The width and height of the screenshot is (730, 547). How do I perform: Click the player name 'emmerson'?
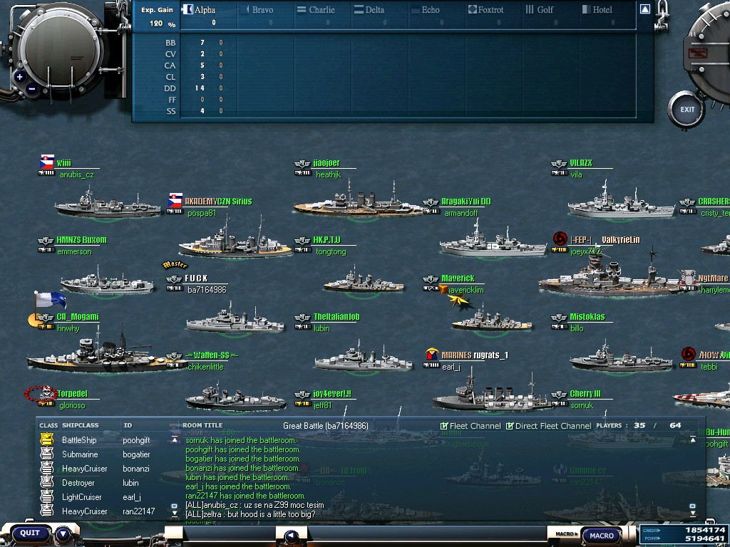click(74, 251)
